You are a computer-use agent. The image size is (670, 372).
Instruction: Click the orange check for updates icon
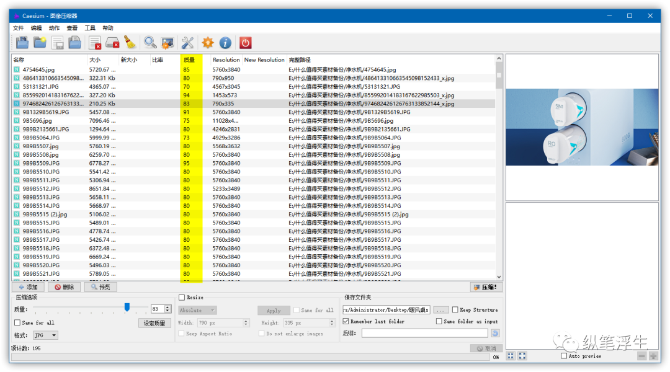click(x=208, y=43)
